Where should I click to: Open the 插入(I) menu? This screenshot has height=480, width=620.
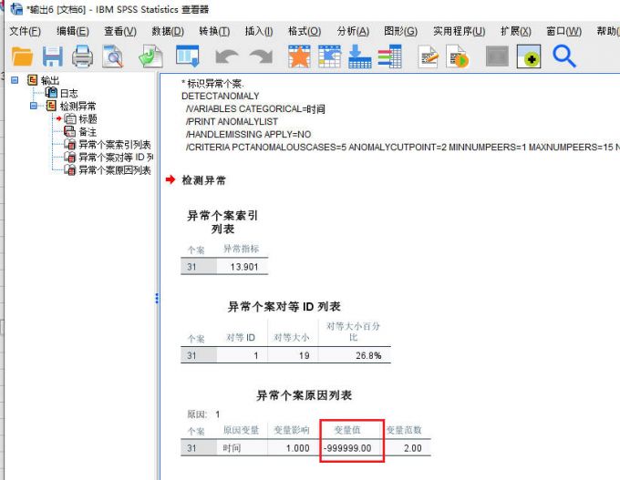coord(259,31)
